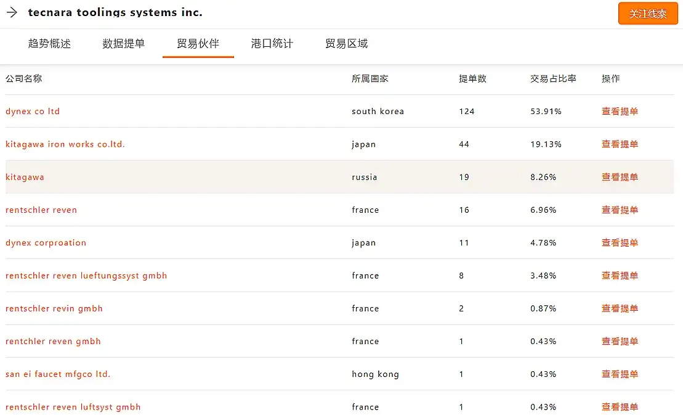
Task: Open san ei faucet mfgco ltd. link
Action: click(x=58, y=374)
